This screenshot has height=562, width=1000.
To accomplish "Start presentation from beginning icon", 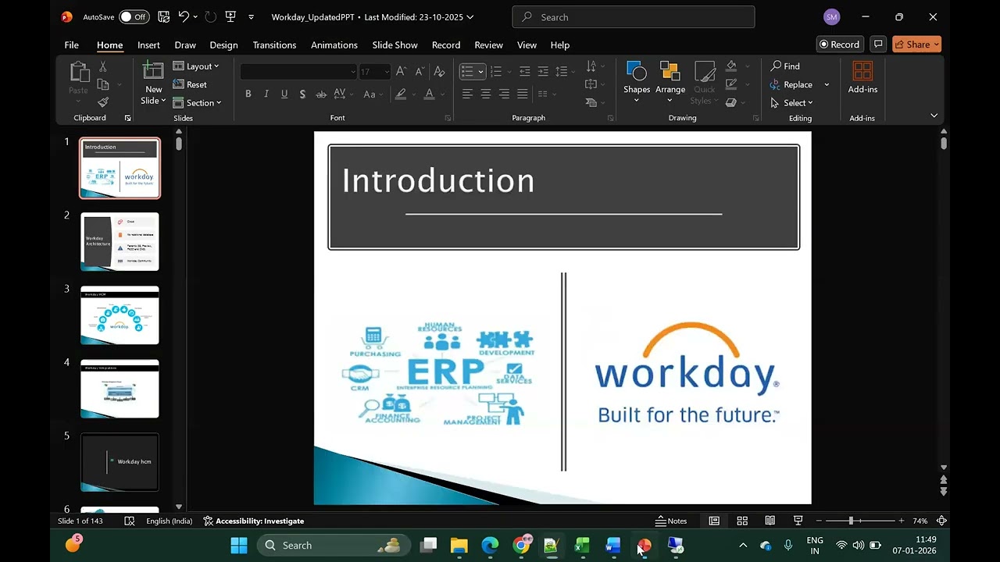I will tap(230, 16).
